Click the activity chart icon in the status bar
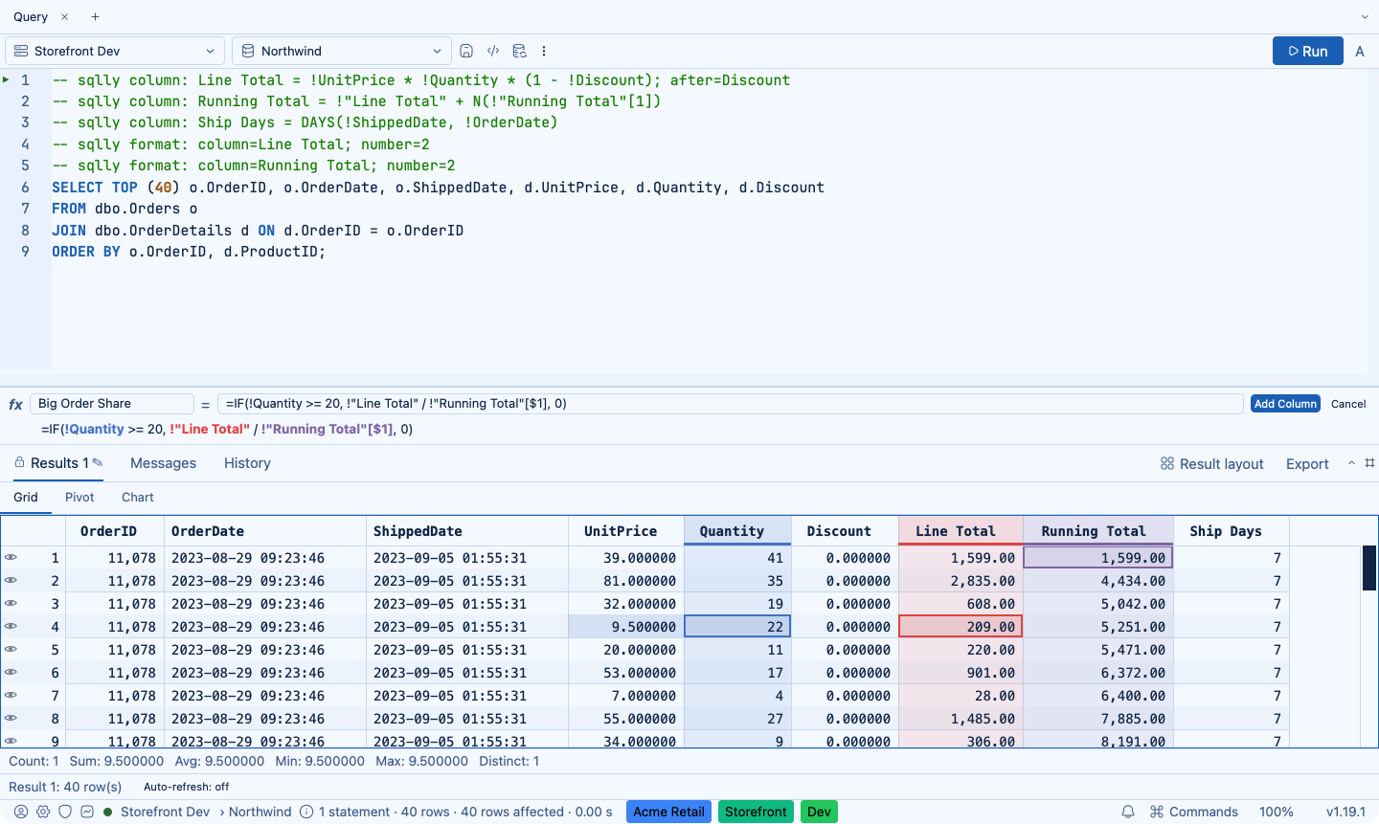 [x=87, y=812]
